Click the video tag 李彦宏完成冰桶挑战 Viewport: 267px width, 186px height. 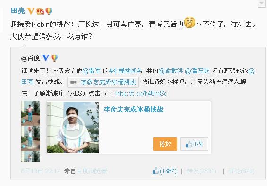(103, 82)
